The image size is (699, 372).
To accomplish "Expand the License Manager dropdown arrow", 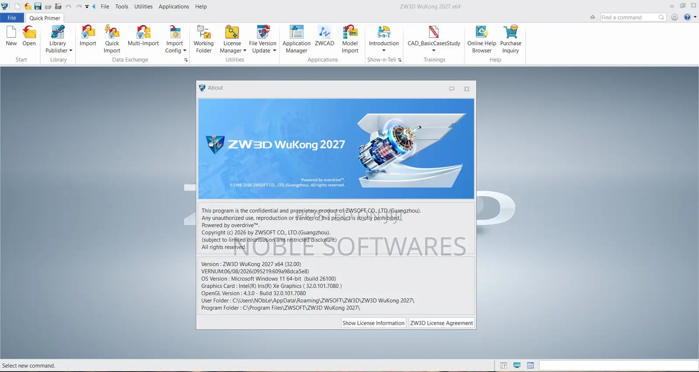I will click(x=245, y=51).
